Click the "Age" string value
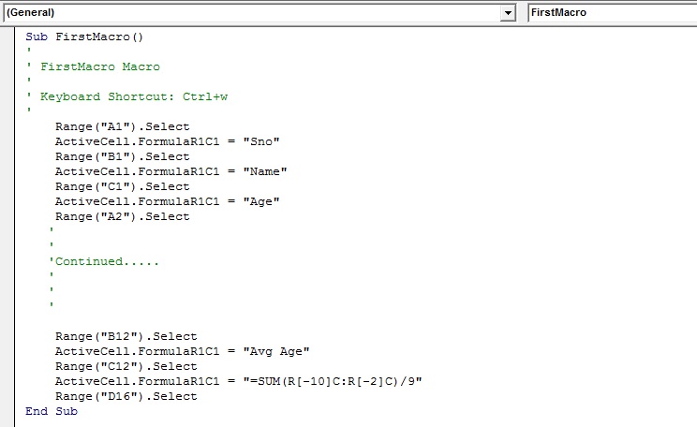The image size is (697, 427). pos(261,201)
